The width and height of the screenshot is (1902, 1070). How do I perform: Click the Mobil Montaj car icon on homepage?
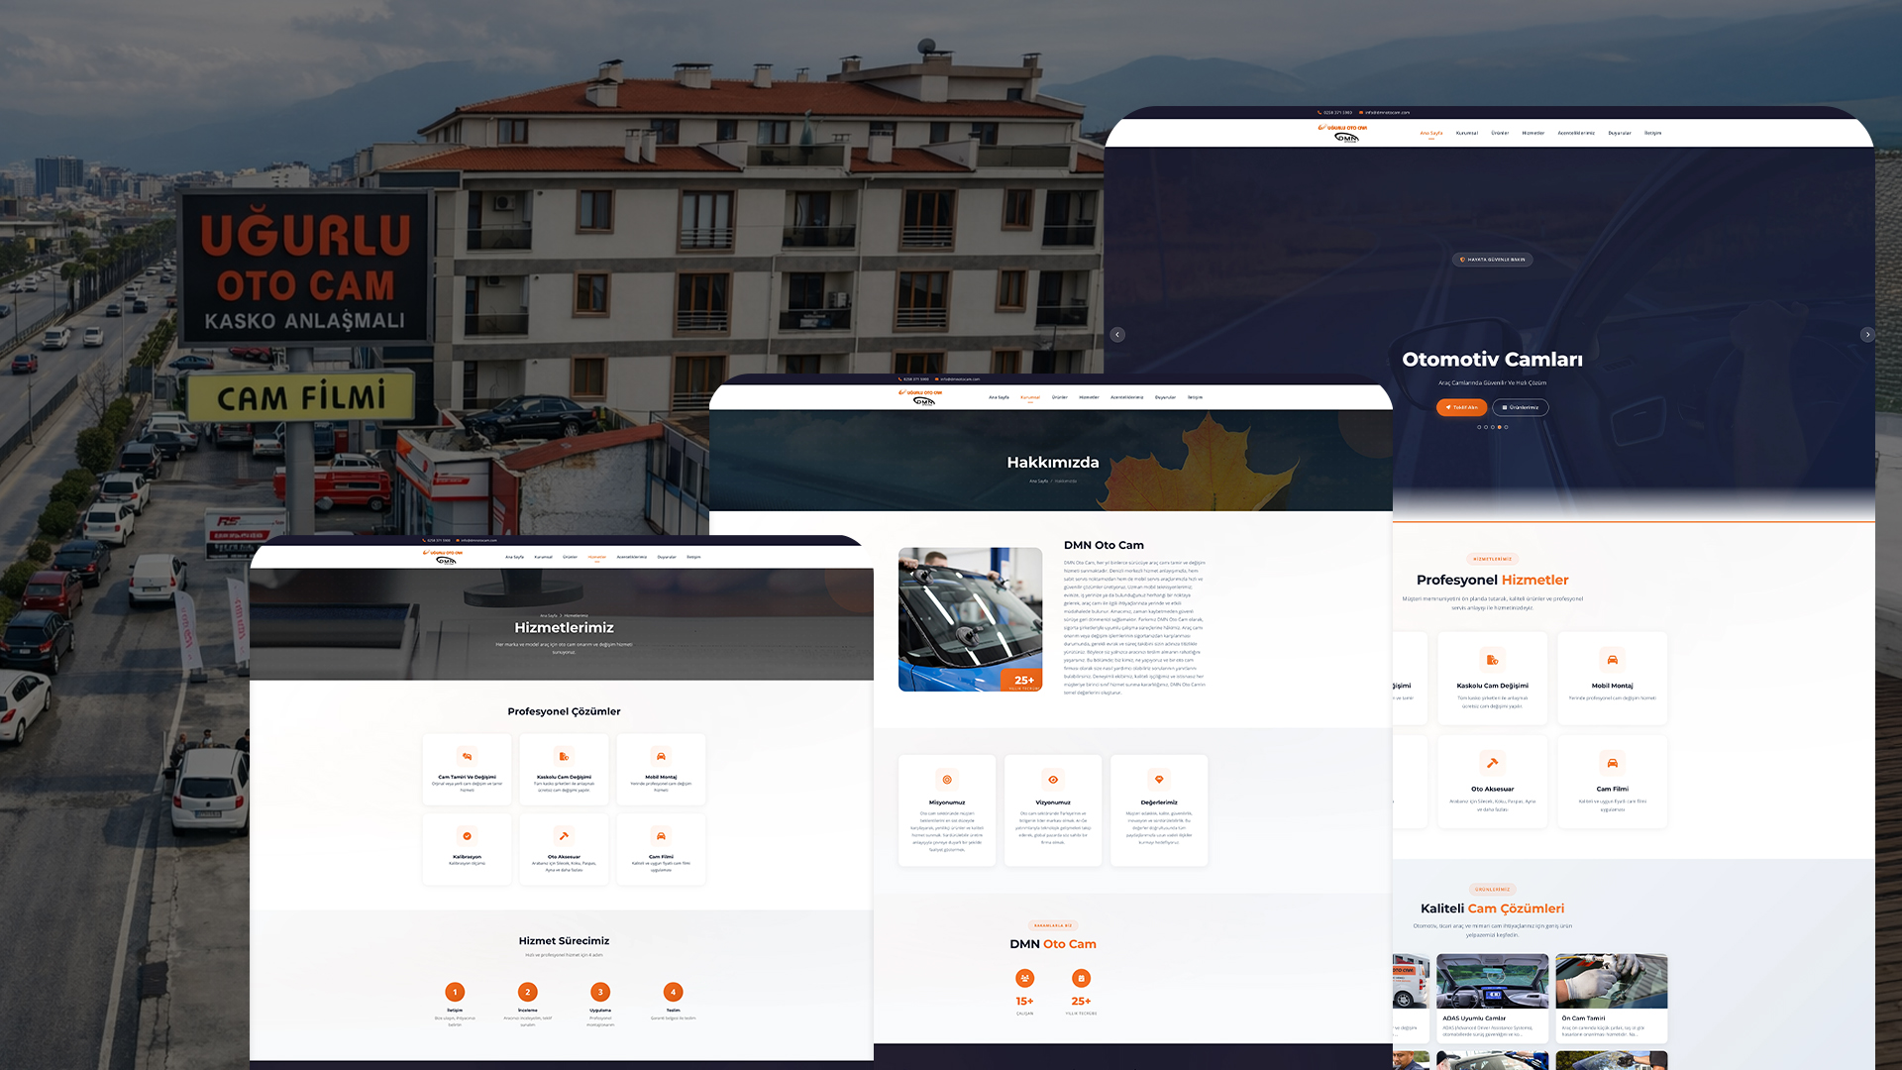pos(1612,660)
